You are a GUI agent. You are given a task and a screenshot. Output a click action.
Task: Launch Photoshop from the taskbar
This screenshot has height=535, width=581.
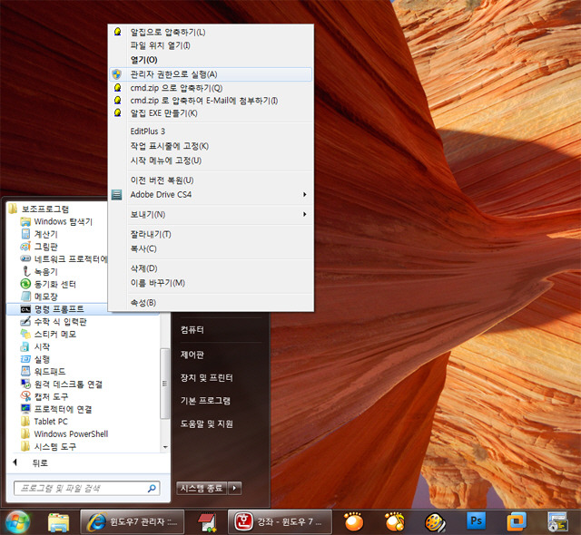(x=476, y=520)
